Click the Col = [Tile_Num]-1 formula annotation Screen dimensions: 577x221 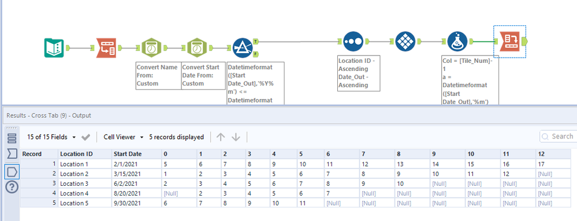470,80
